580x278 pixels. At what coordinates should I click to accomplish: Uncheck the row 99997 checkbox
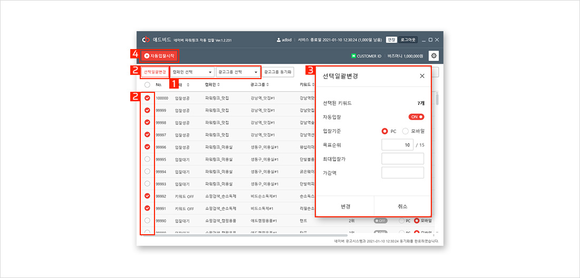click(x=147, y=135)
